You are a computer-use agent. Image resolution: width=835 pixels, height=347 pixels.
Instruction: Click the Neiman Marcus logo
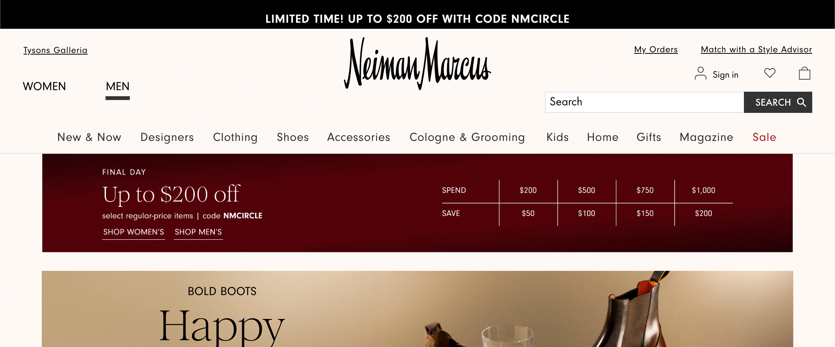417,64
